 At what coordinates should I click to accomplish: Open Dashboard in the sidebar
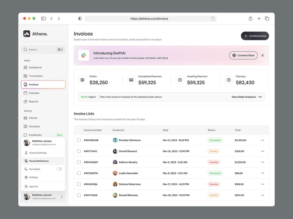pyautogui.click(x=43, y=67)
